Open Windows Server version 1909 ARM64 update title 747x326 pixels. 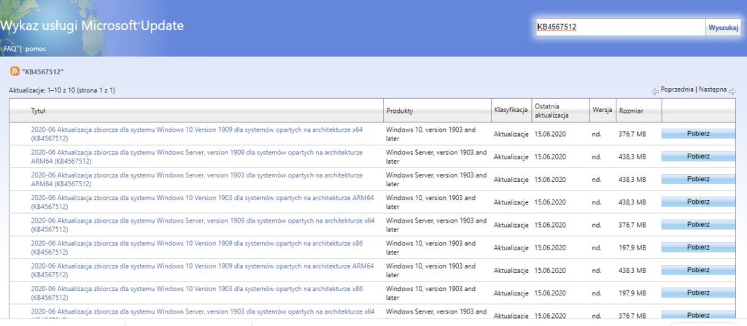197,157
